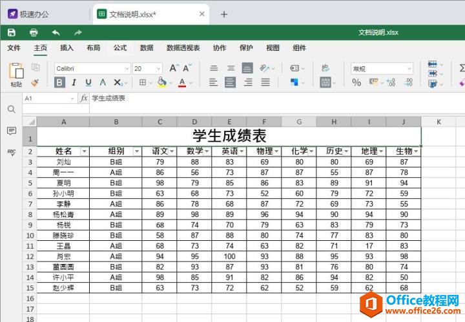This screenshot has width=465, height=322.
Task: Switch to the 布局 tab
Action: [94, 48]
